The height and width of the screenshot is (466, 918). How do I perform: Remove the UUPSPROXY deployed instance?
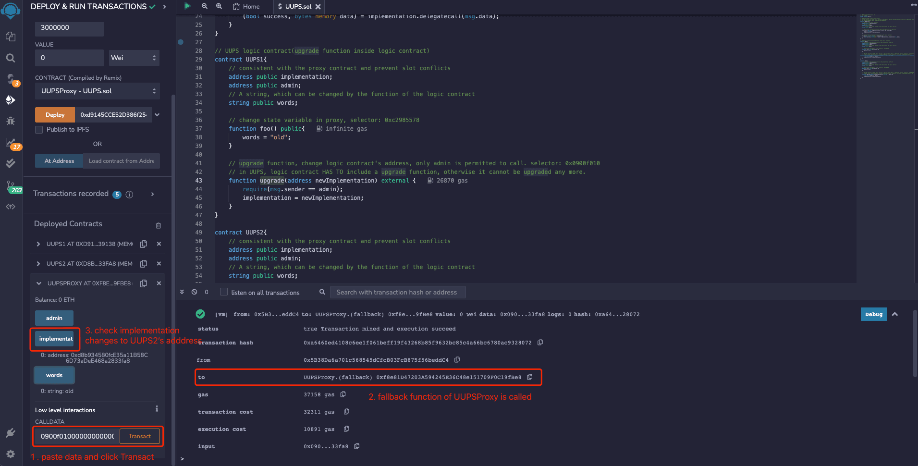(159, 283)
